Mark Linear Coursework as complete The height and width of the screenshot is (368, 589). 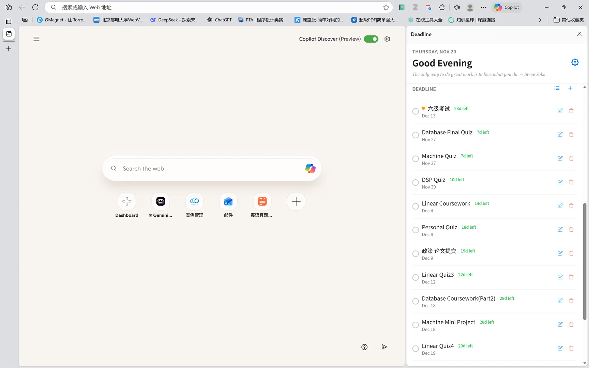[x=416, y=206]
